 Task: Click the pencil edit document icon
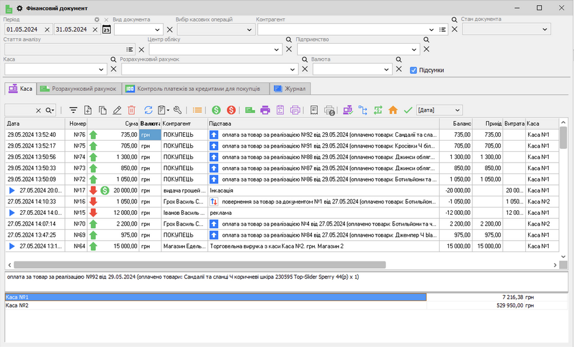point(117,110)
